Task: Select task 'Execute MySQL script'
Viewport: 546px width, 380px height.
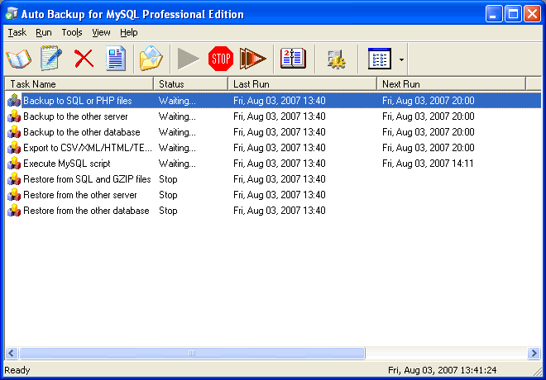Action: tap(66, 163)
